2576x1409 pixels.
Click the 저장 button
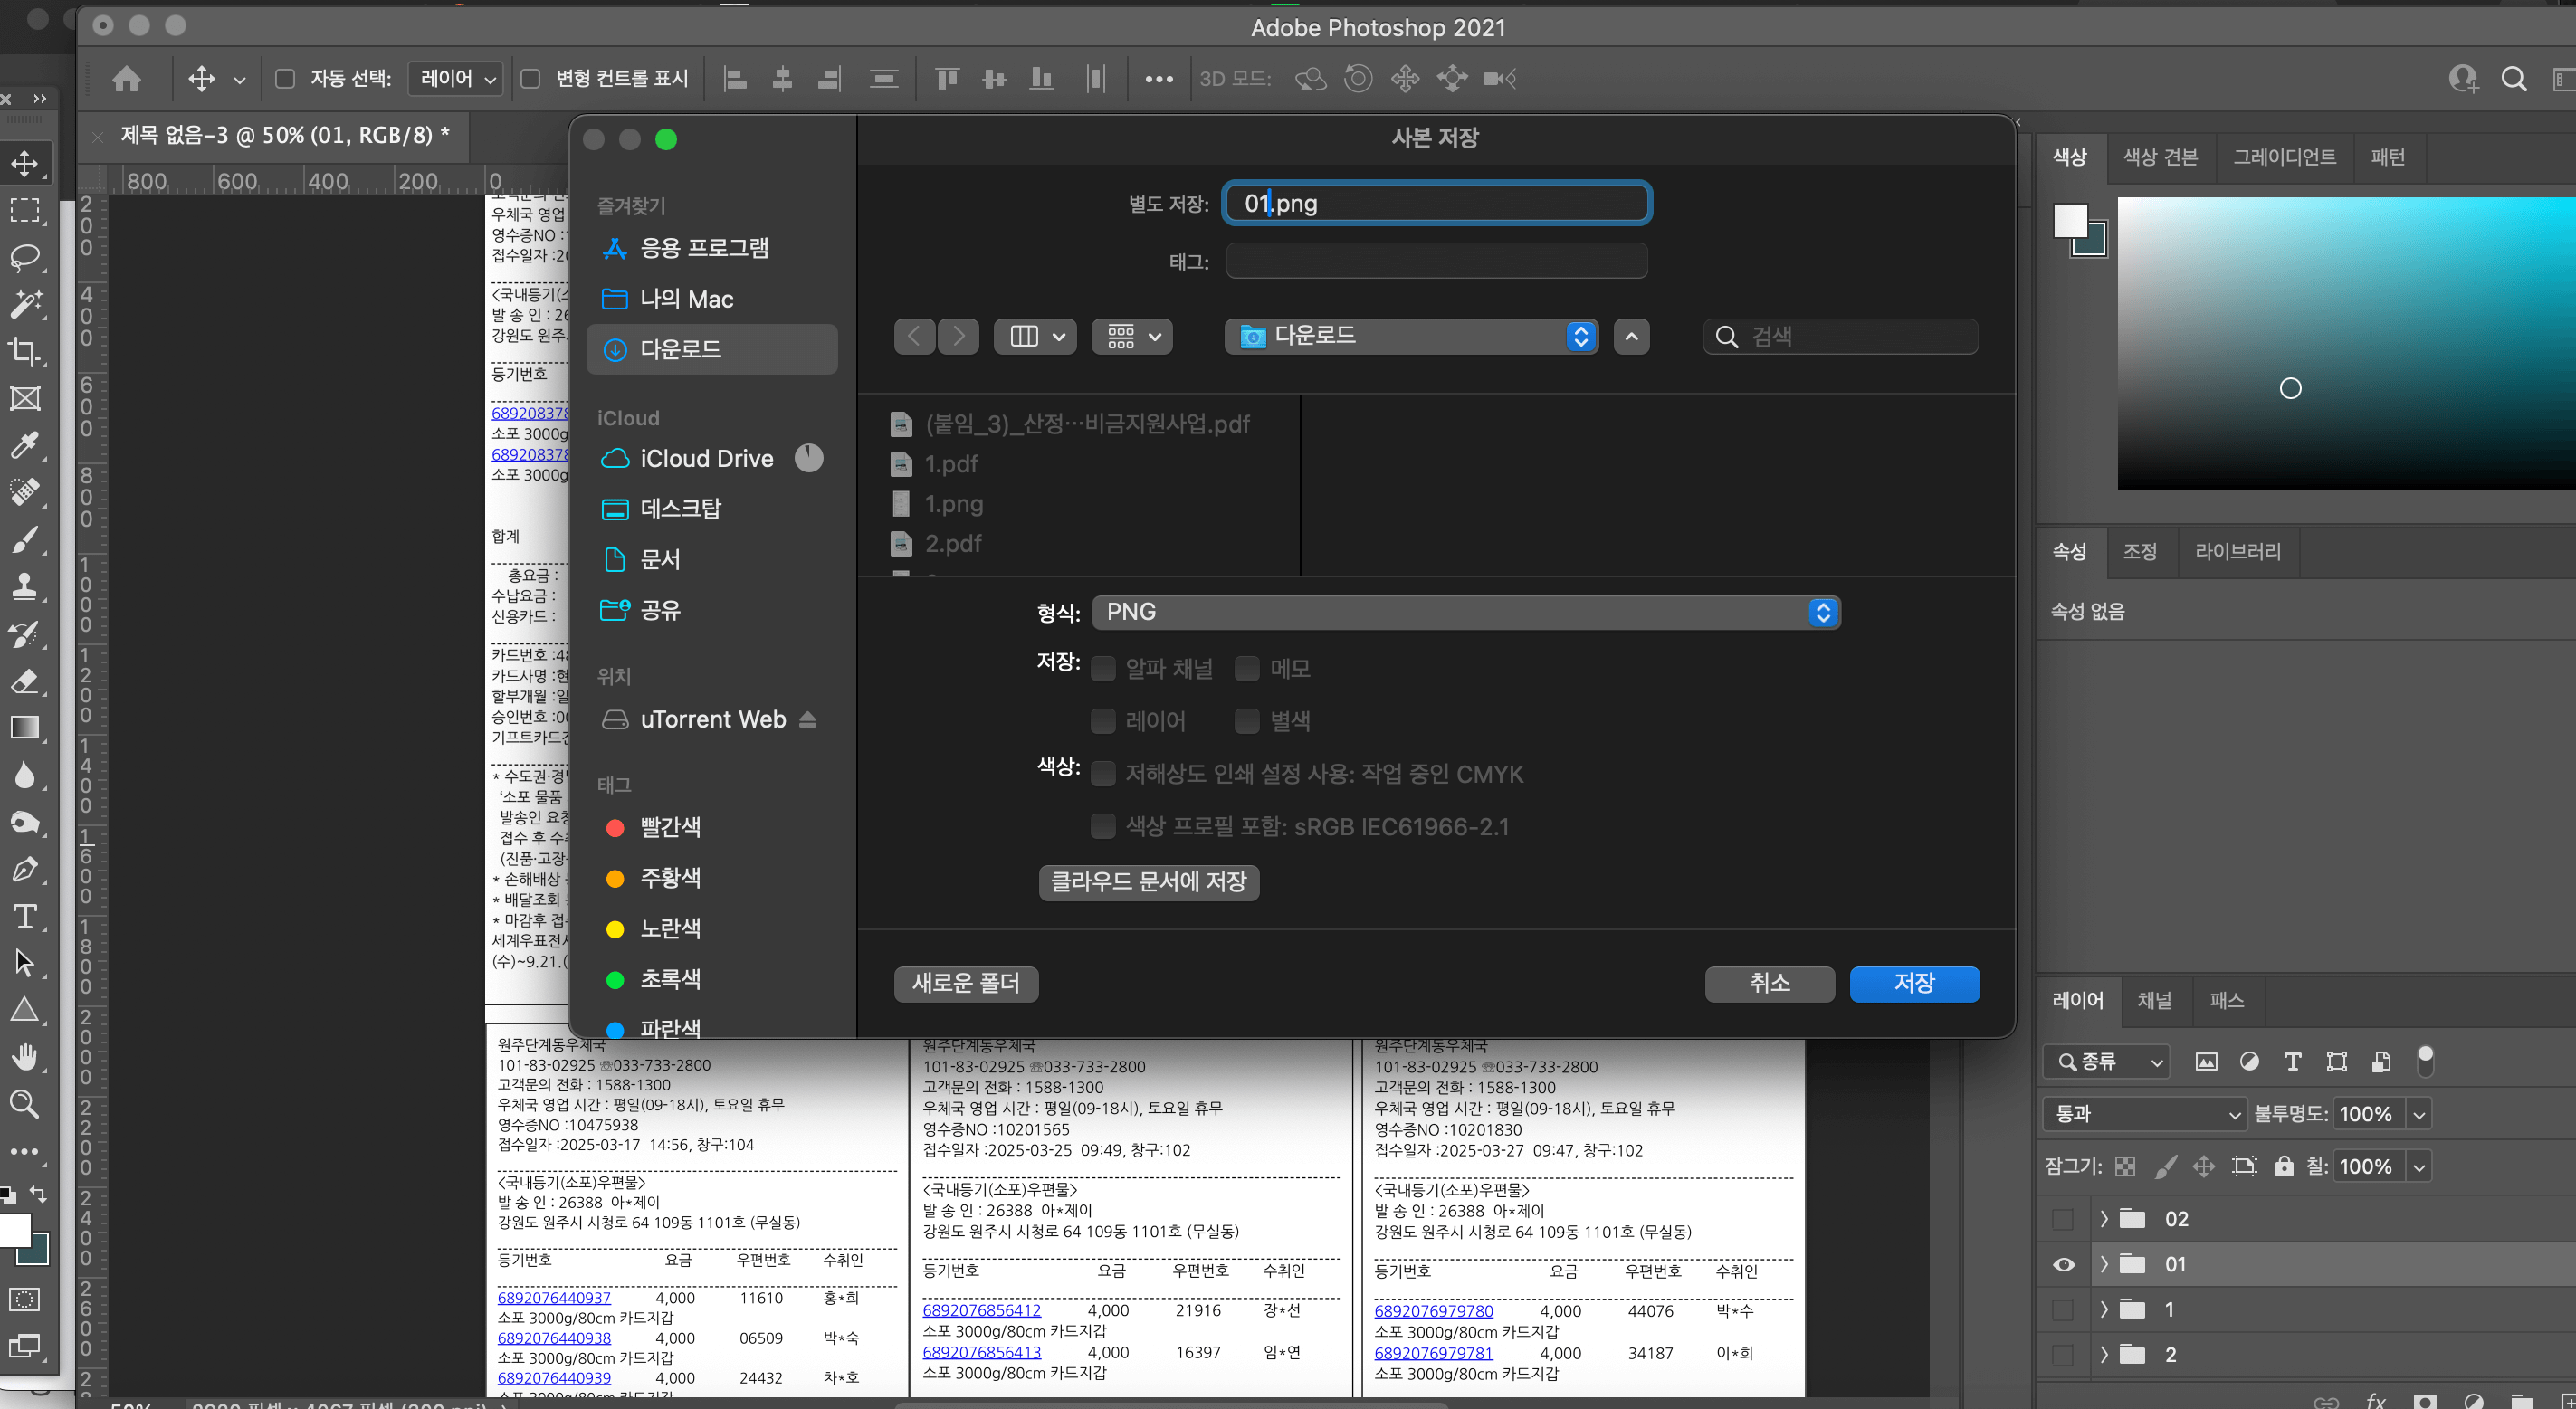(x=1913, y=983)
